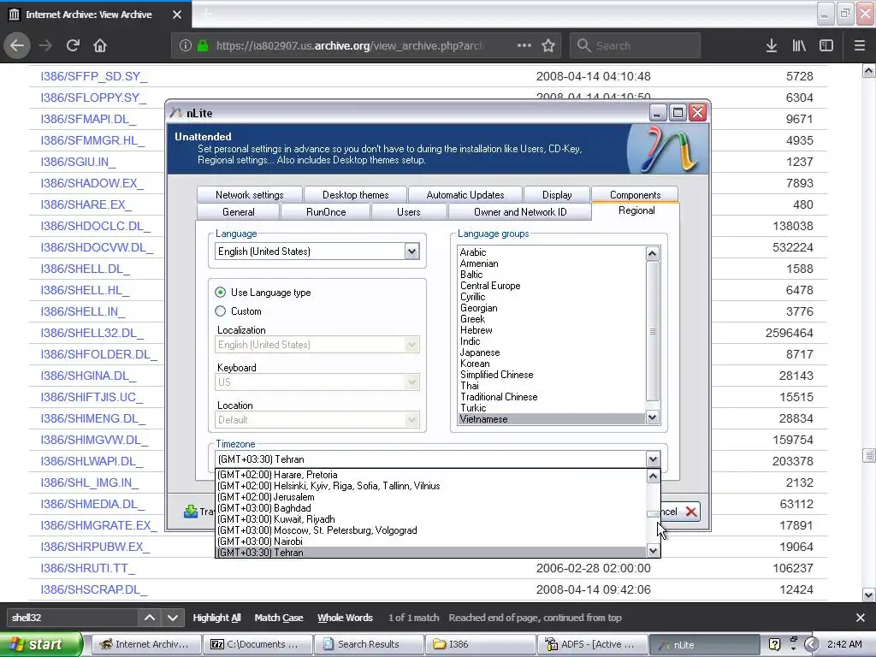The image size is (876, 657).
Task: Open Search Results taskbar window
Action: (x=368, y=644)
